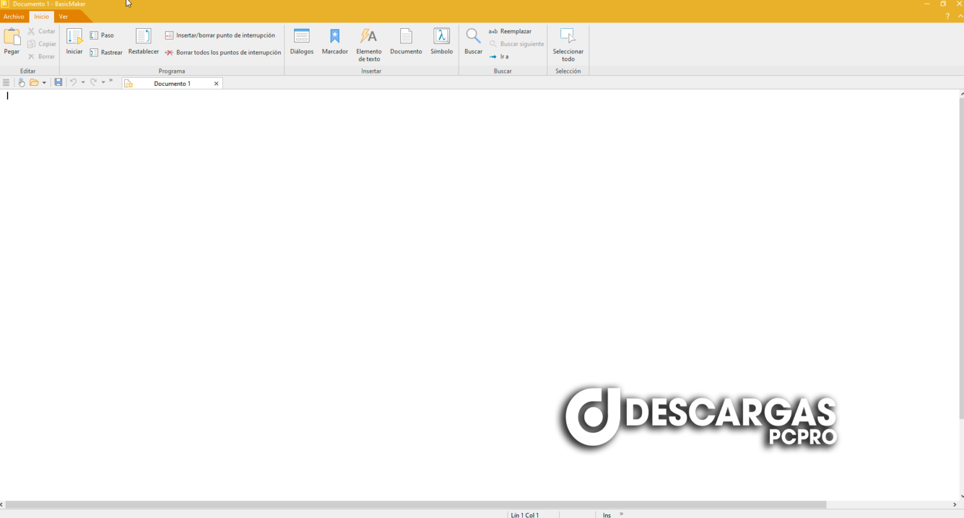Click Borrar in the Editar group
This screenshot has height=518, width=964.
point(41,56)
